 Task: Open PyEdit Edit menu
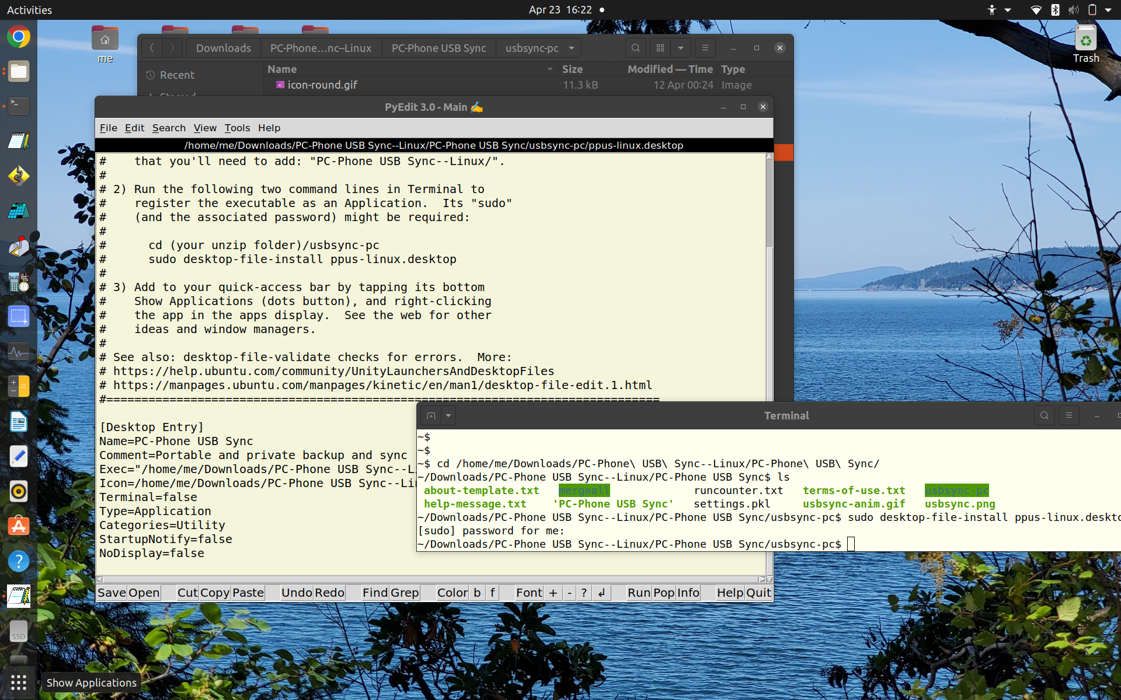click(134, 128)
